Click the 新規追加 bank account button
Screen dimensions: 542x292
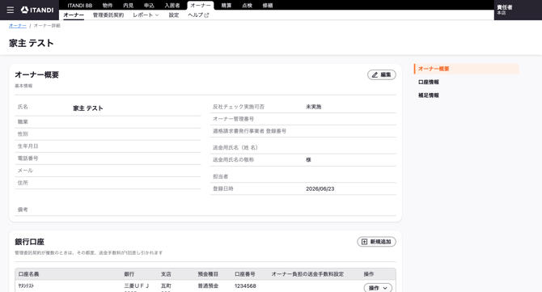376,242
